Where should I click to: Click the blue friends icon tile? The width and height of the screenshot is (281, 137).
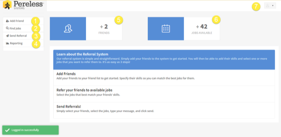click(68, 29)
